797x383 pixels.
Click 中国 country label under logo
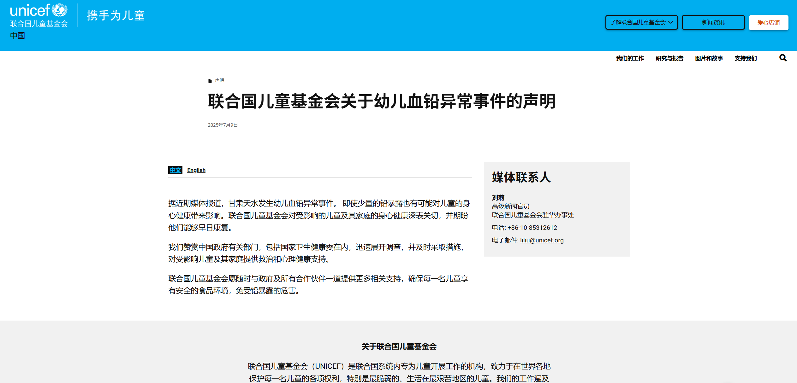tap(17, 36)
